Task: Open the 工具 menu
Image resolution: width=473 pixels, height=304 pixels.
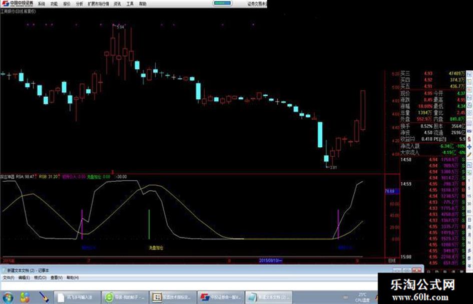Action: (x=130, y=3)
